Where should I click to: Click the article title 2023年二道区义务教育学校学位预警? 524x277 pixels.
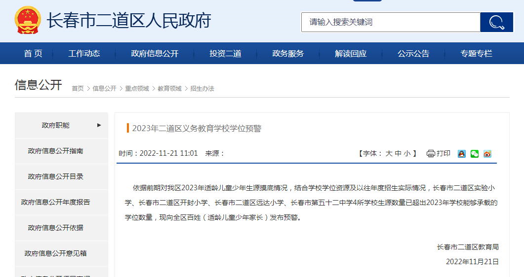point(197,128)
